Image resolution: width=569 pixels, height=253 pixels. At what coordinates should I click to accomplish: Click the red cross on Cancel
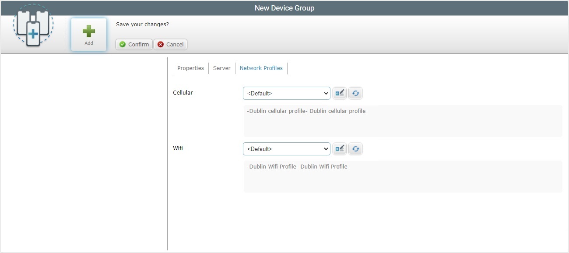[160, 44]
